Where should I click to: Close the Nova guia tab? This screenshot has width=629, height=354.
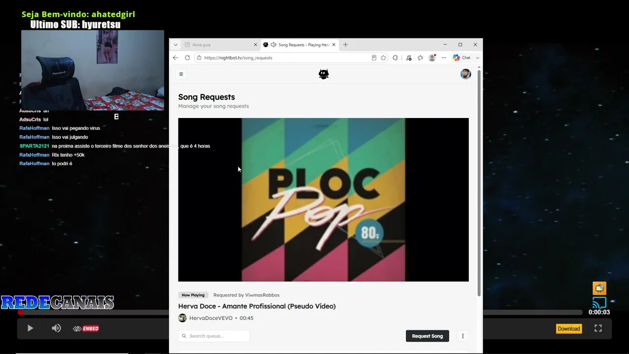(255, 45)
